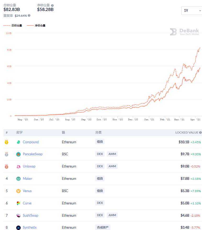Sort by LOCKED VALUE column header

tap(187, 133)
